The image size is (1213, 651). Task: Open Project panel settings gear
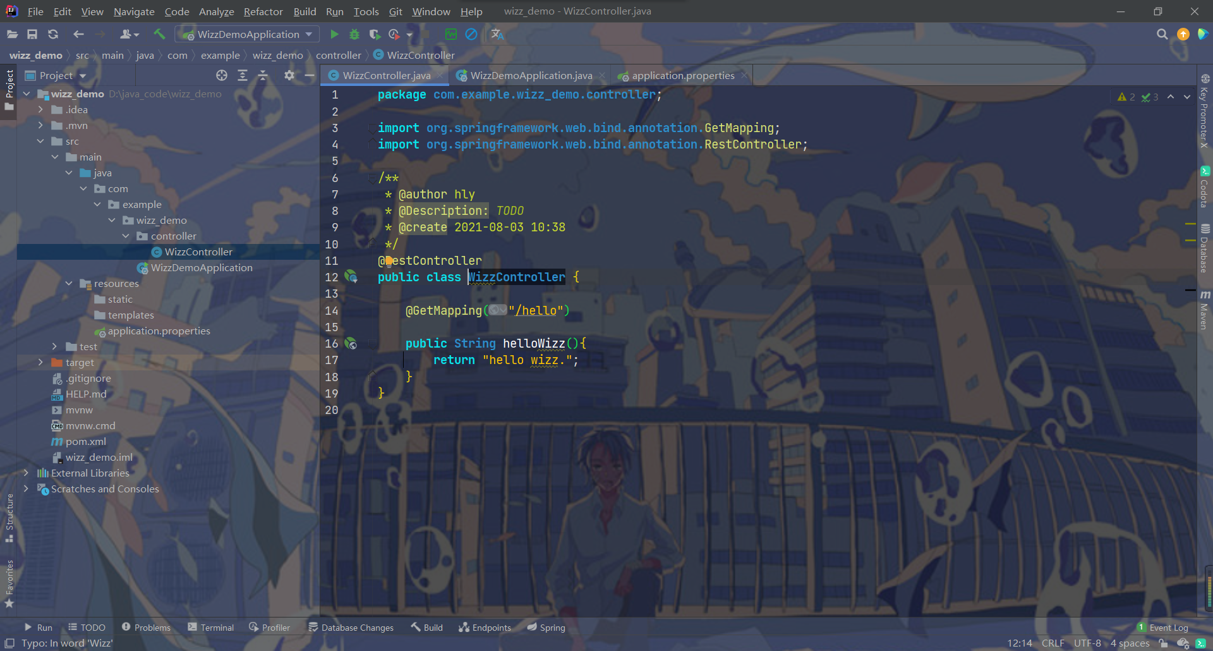289,75
